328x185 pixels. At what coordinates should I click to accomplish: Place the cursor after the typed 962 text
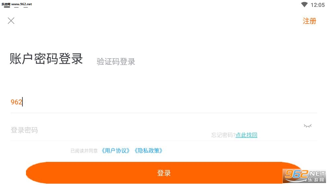pyautogui.click(x=22, y=102)
